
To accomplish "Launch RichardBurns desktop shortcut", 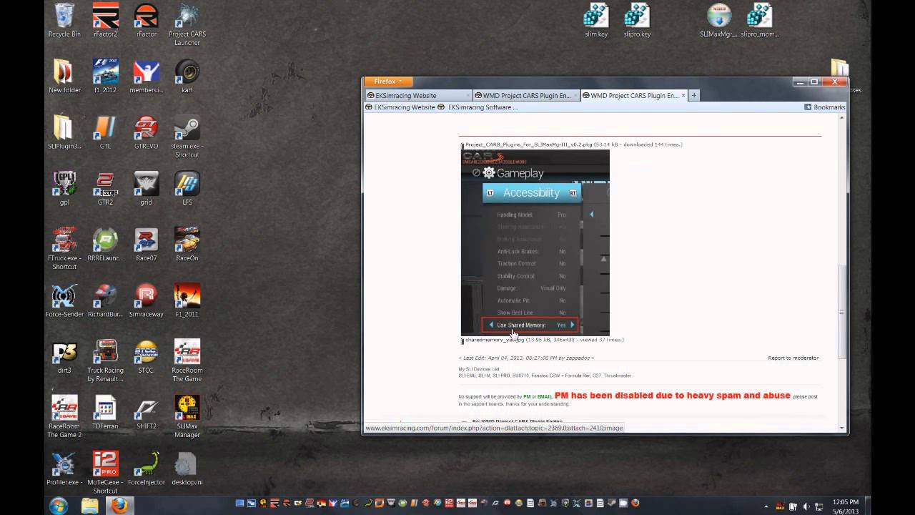I will [105, 300].
